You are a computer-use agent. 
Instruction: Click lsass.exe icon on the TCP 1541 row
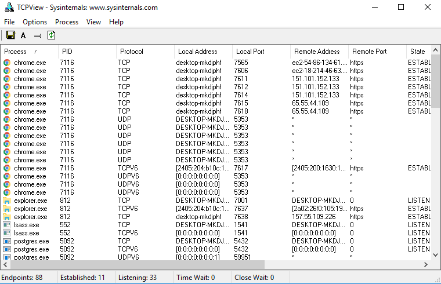click(x=7, y=225)
